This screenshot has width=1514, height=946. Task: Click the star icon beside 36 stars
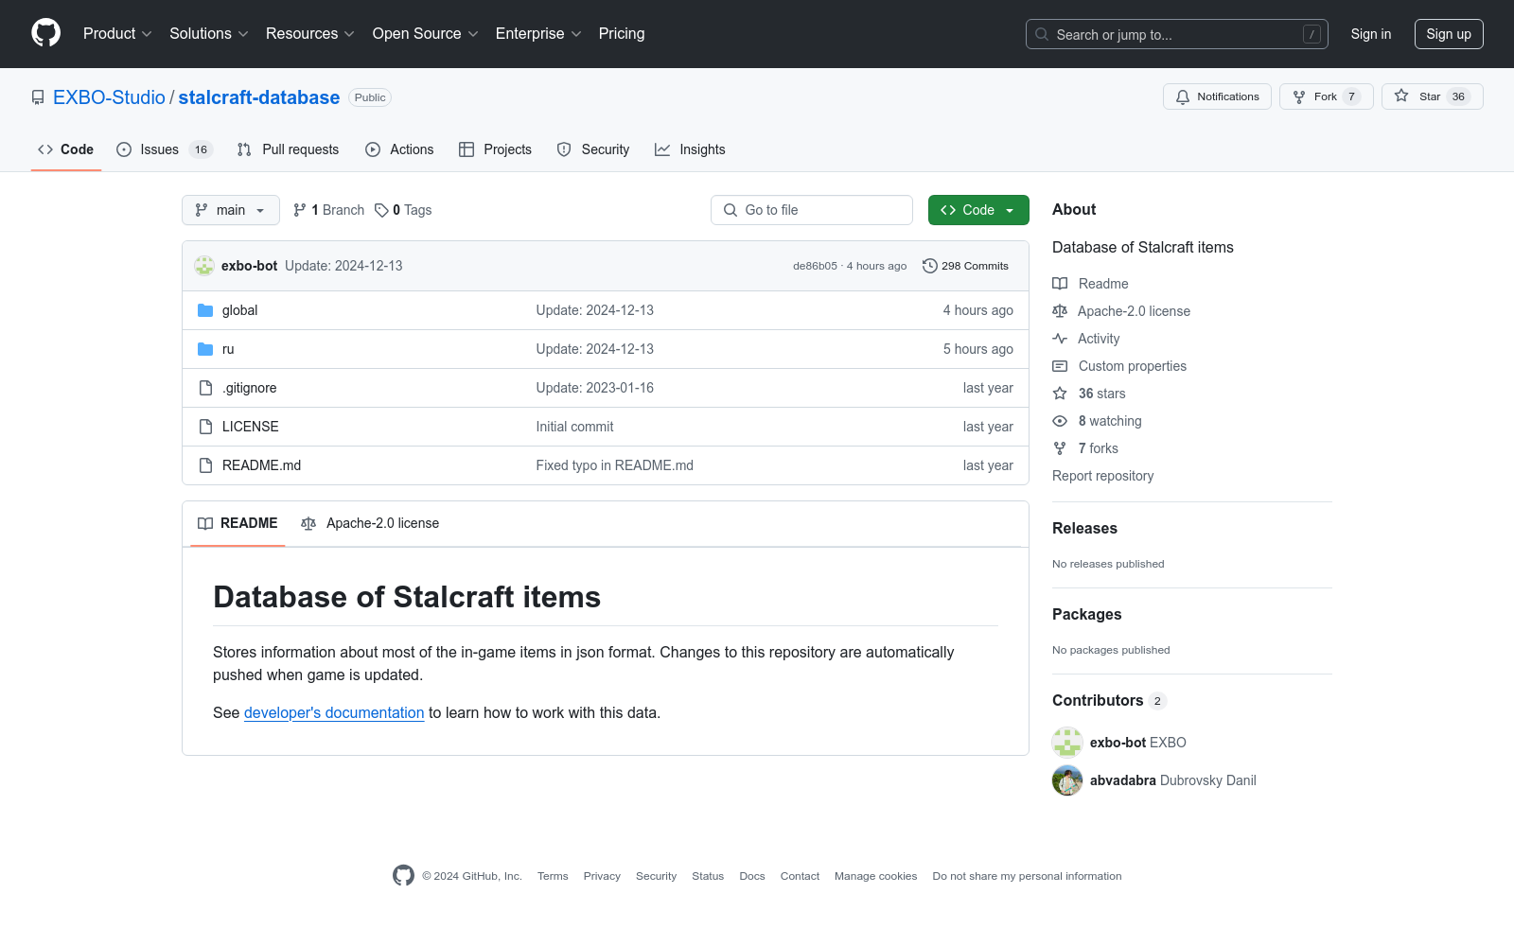(x=1060, y=394)
